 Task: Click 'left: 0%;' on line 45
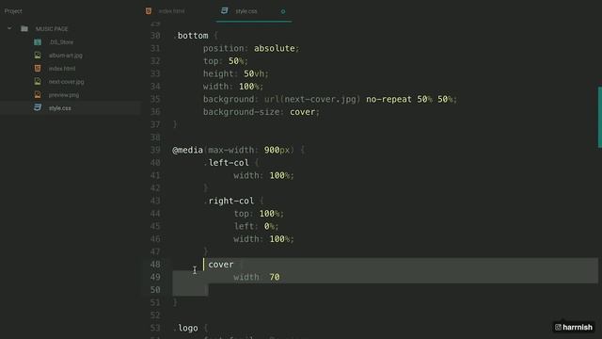(x=256, y=226)
